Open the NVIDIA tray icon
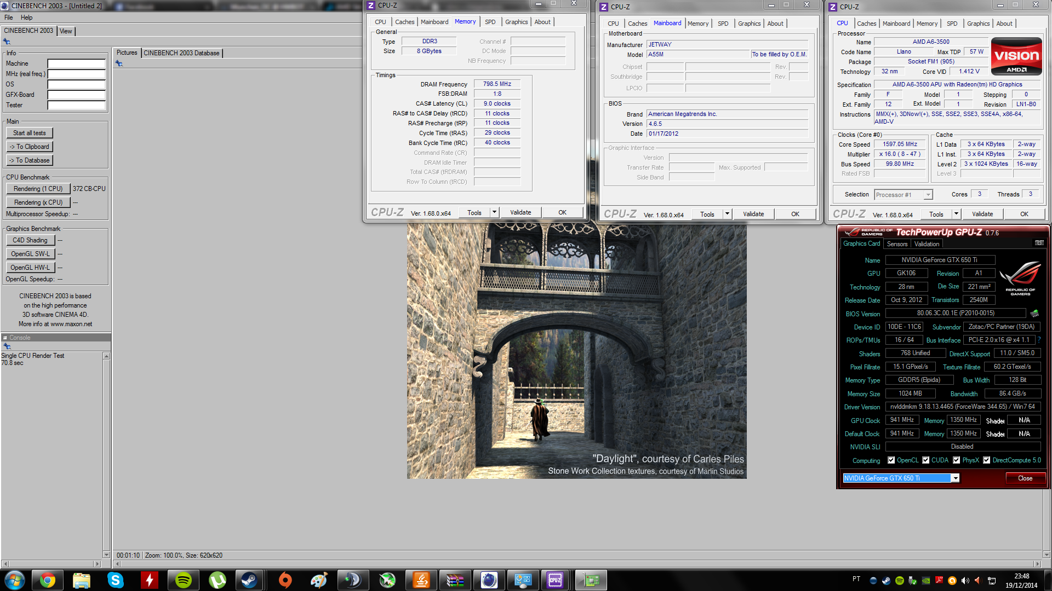1052x591 pixels. pos(926,581)
